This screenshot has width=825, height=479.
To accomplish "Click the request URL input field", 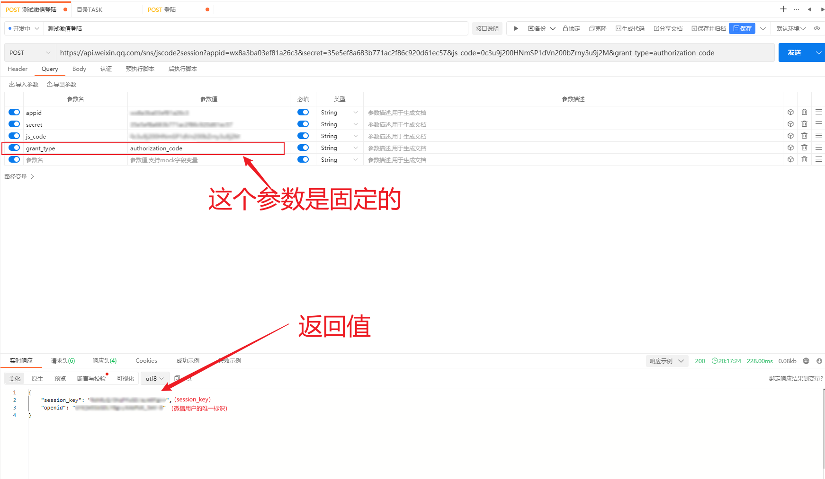I will click(415, 52).
